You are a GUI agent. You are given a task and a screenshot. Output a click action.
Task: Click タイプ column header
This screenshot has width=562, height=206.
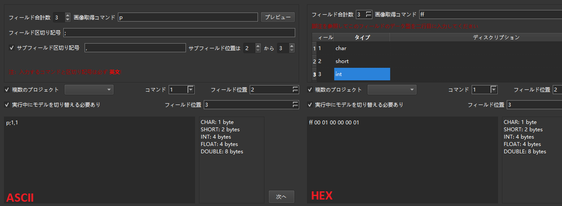point(362,37)
